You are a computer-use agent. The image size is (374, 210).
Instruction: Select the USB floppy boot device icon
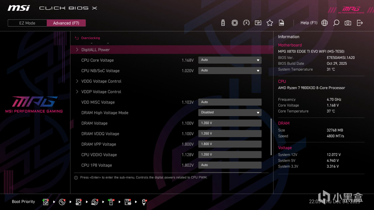[x=128, y=202]
